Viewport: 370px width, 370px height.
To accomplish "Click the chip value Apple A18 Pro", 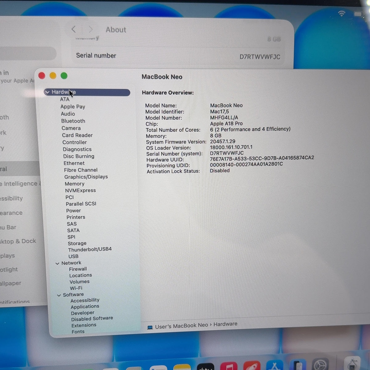I will pos(226,124).
